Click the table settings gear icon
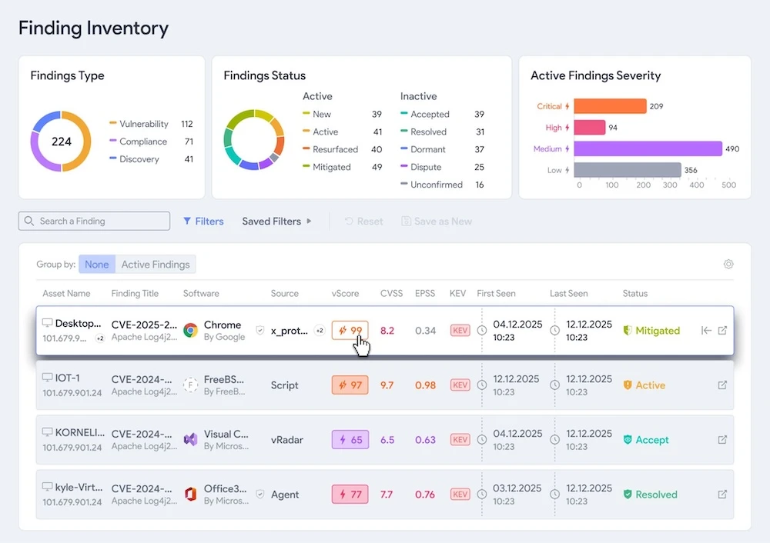Screen dimensions: 770x543 pos(728,265)
